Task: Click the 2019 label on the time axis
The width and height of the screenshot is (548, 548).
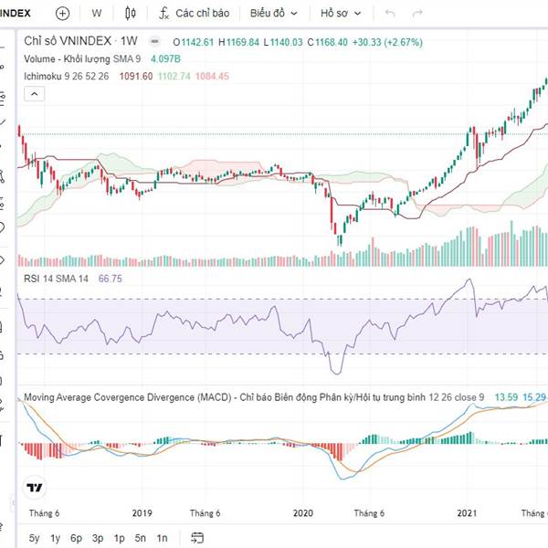Action: [142, 513]
